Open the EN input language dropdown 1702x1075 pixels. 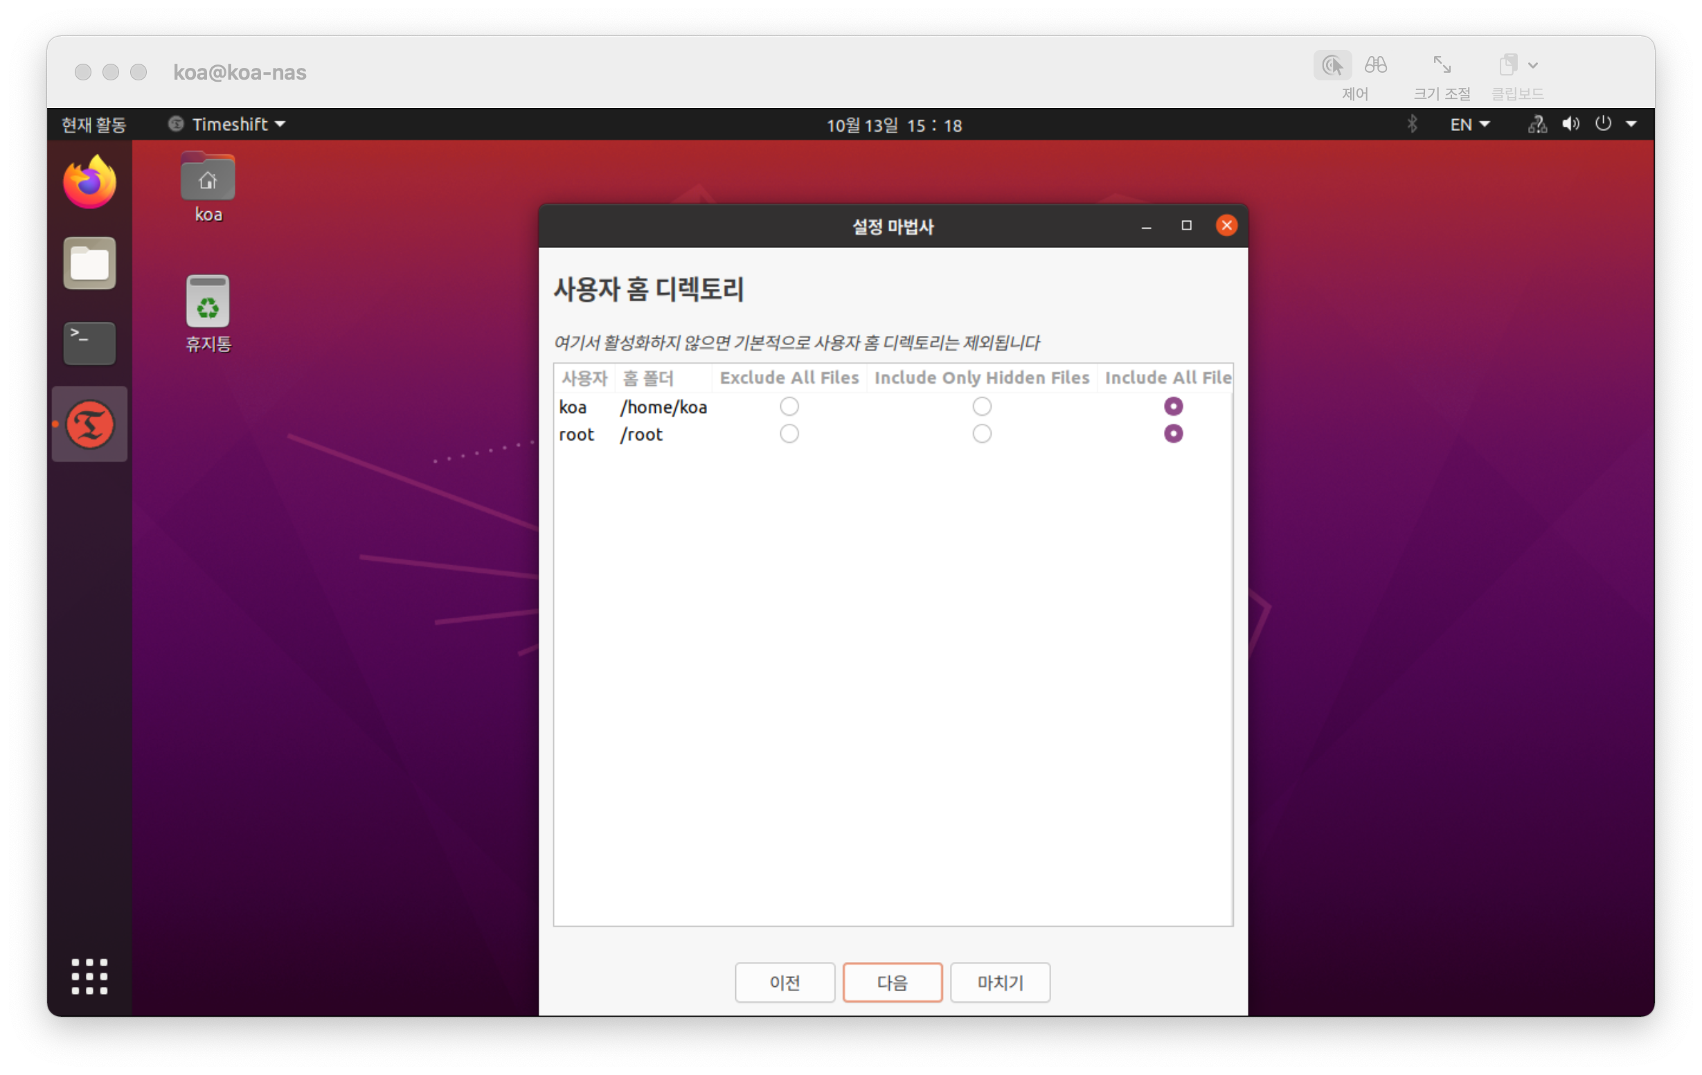point(1469,125)
